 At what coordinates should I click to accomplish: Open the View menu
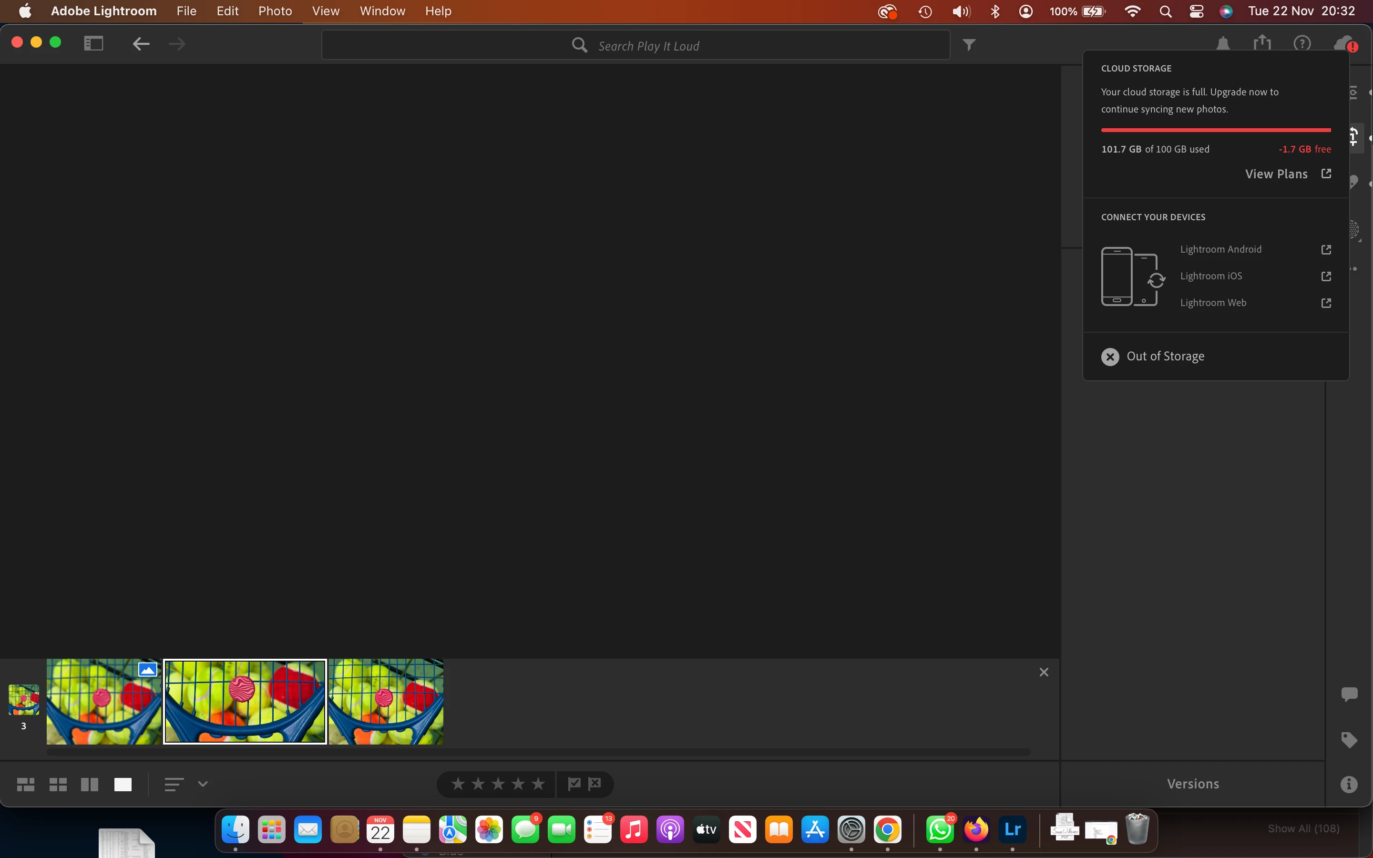(x=326, y=11)
